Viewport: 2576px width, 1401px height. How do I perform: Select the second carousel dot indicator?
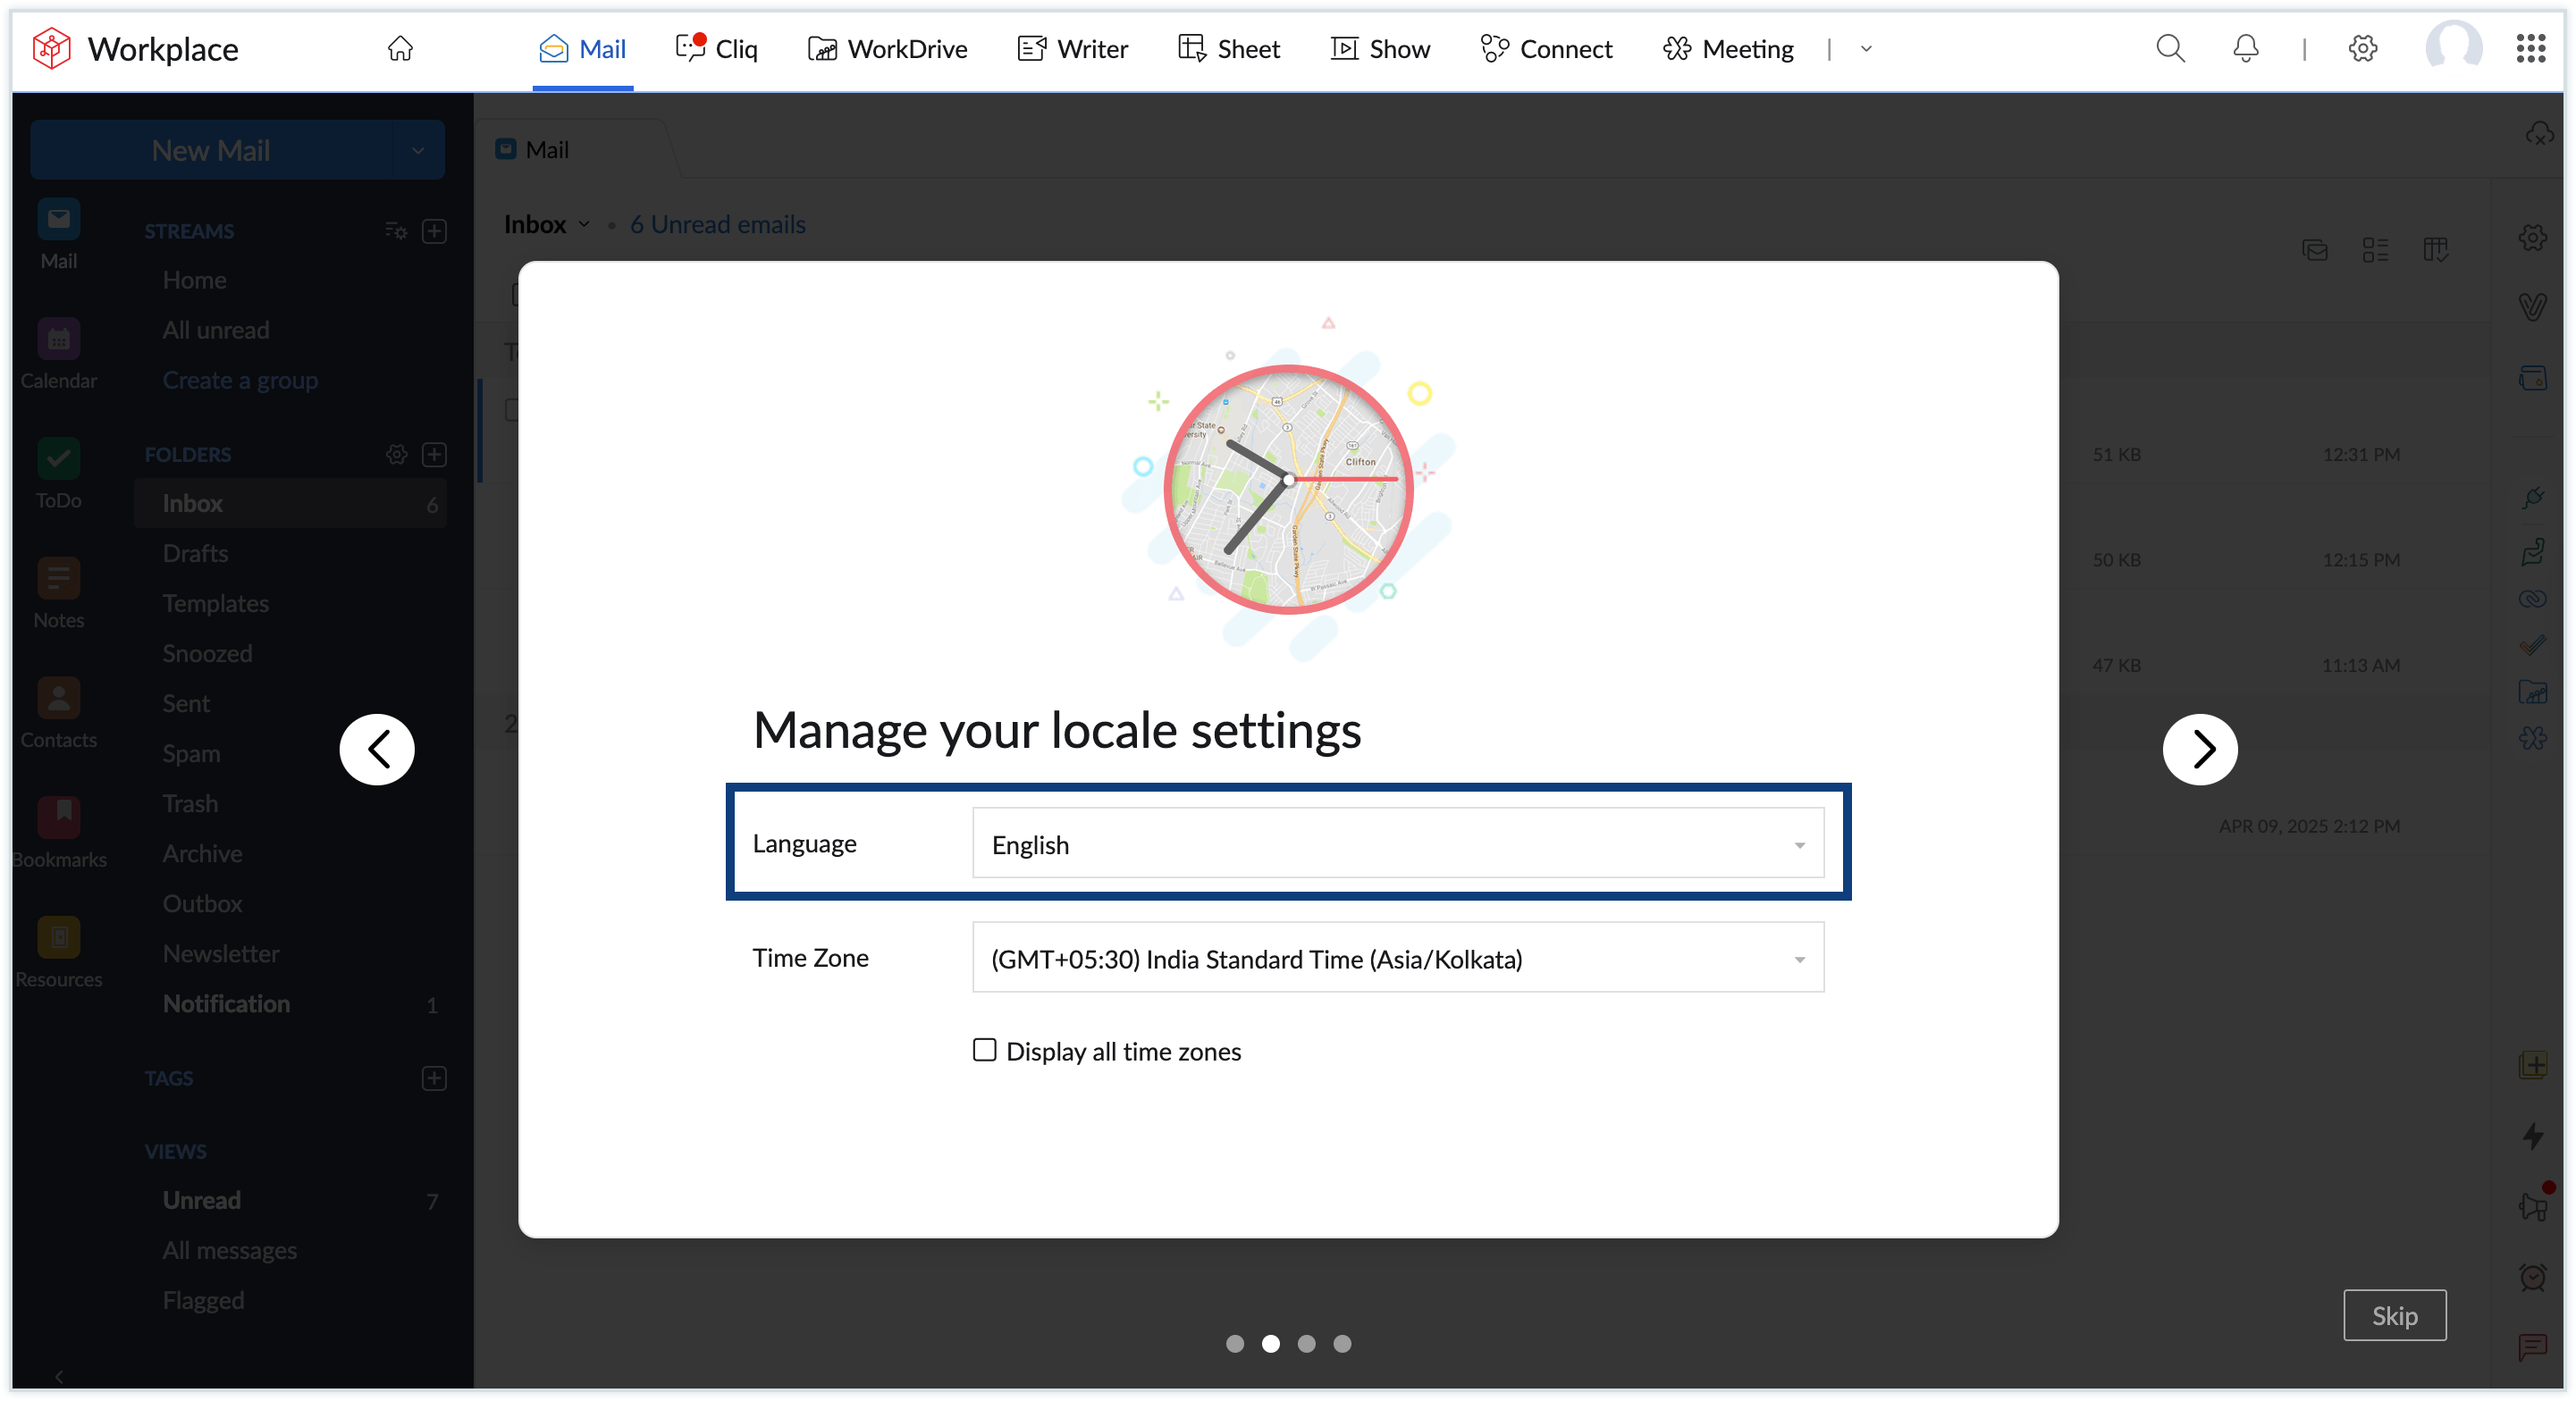[1270, 1344]
